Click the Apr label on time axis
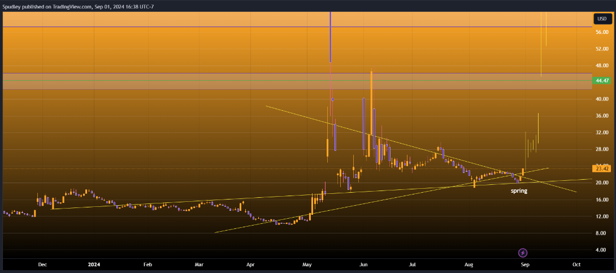Screen dimensions: 616x273 click(x=250, y=265)
